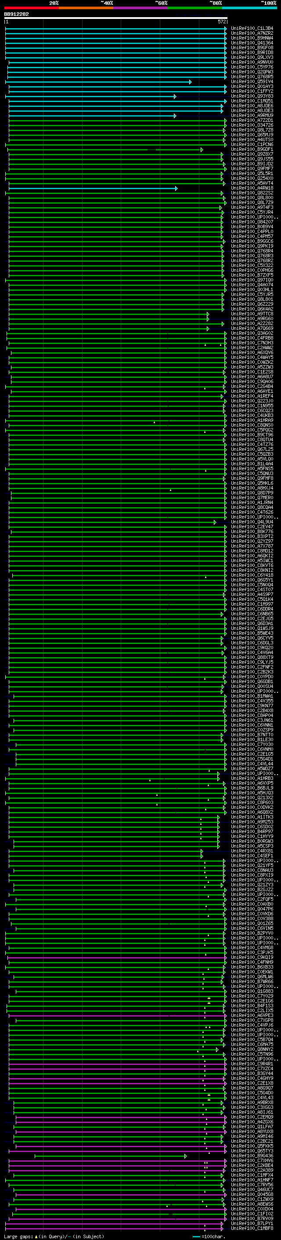Open hit UniRef100_A9T4F3
The image size is (281, 1240).
252,208
